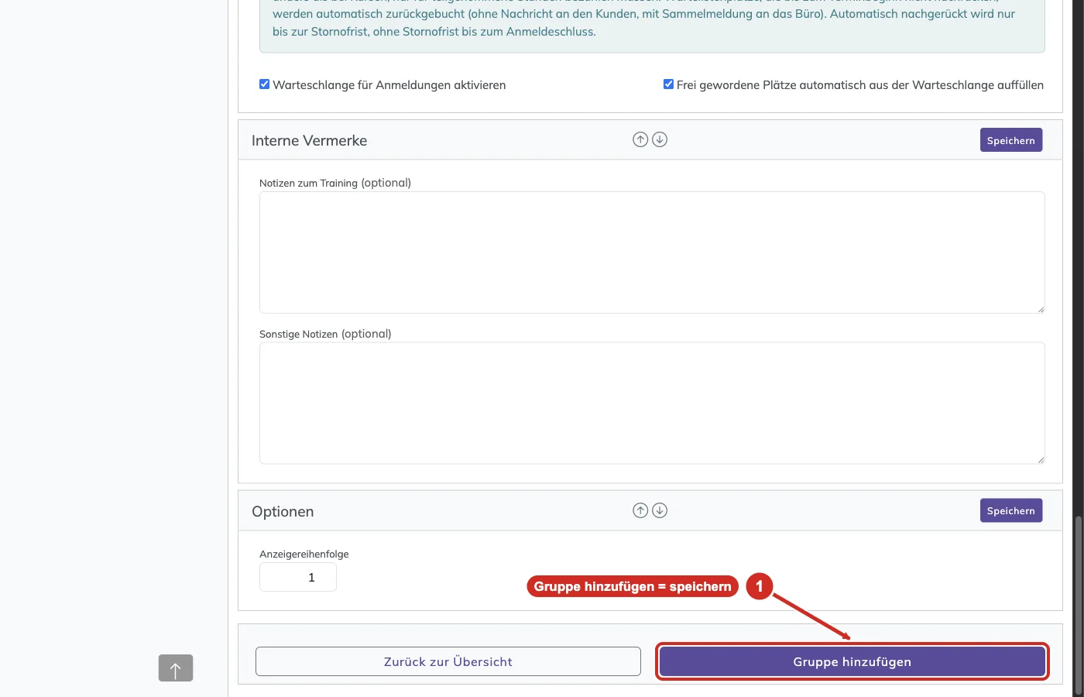The width and height of the screenshot is (1084, 697).
Task: Focus the Notizen zum Training textarea
Action: coord(652,252)
